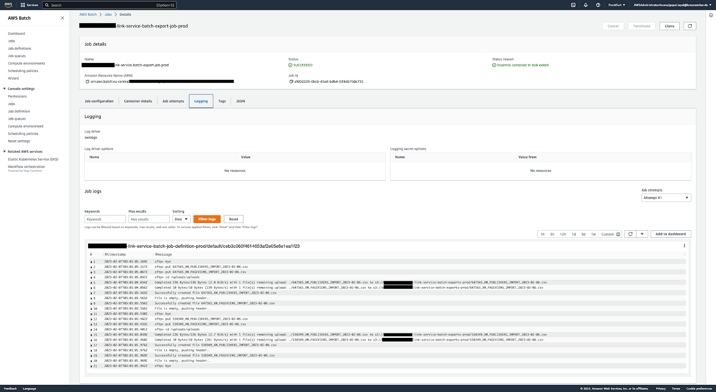Copy the ARN with the copy icon
Screen dimensions: 716x392
tap(87, 81)
